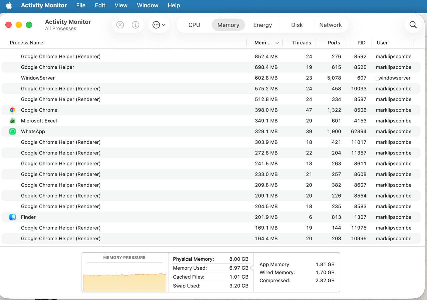Select the Google Chrome app icon

tap(12, 110)
